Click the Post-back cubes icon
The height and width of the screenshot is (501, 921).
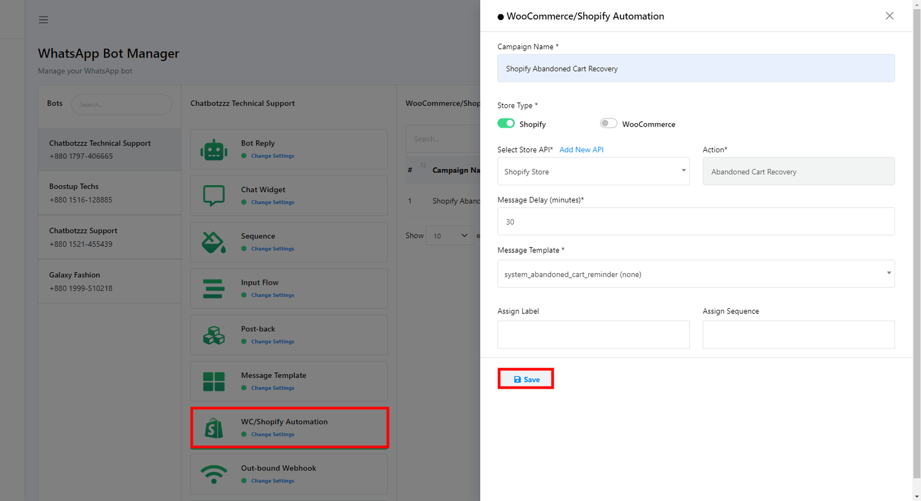point(214,335)
